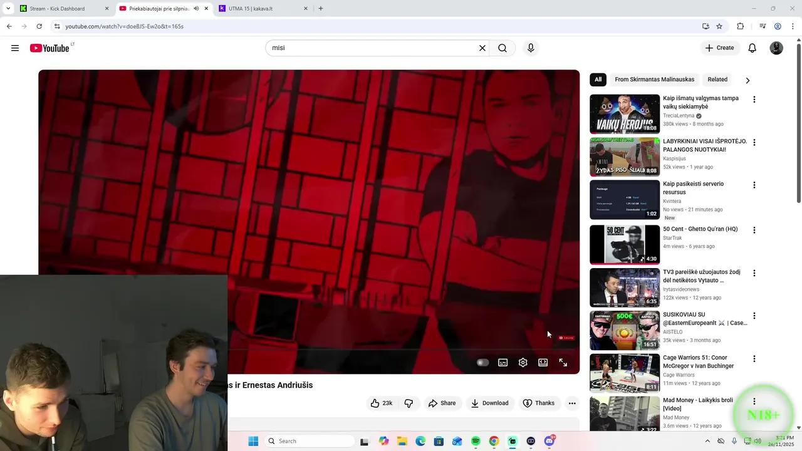Open options for Cage Warriors 51 video

click(754, 359)
